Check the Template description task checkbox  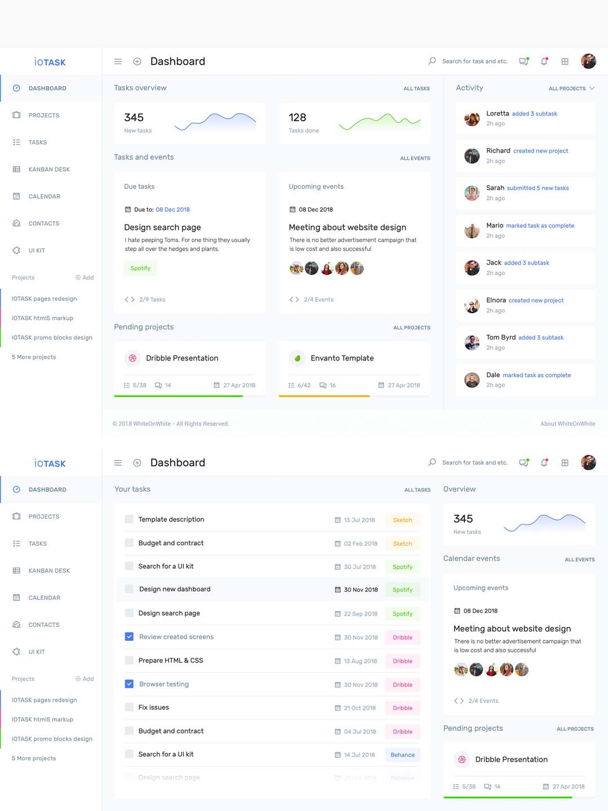pos(129,519)
